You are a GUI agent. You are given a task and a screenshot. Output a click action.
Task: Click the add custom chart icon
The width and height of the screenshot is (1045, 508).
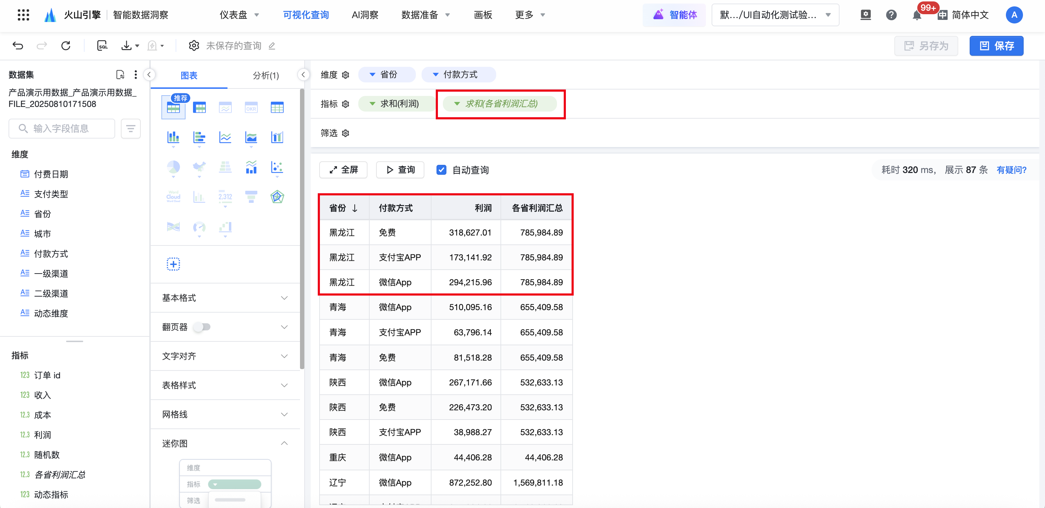(173, 264)
